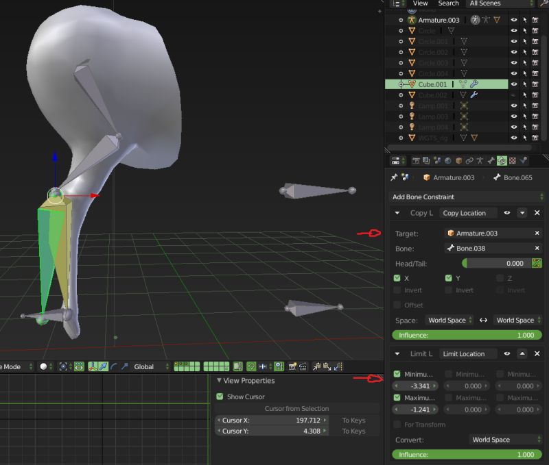Open the World properties tab icon
This screenshot has width=549, height=465.
click(x=447, y=160)
